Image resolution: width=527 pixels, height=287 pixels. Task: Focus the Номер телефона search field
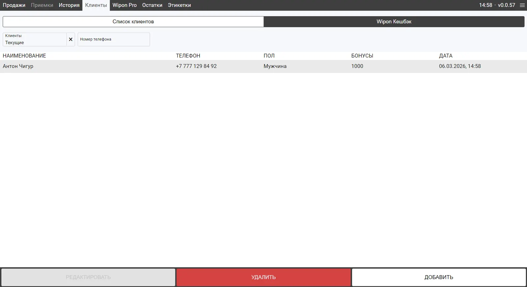pos(114,39)
